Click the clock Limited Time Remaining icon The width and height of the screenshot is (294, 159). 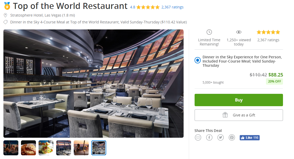(x=209, y=32)
